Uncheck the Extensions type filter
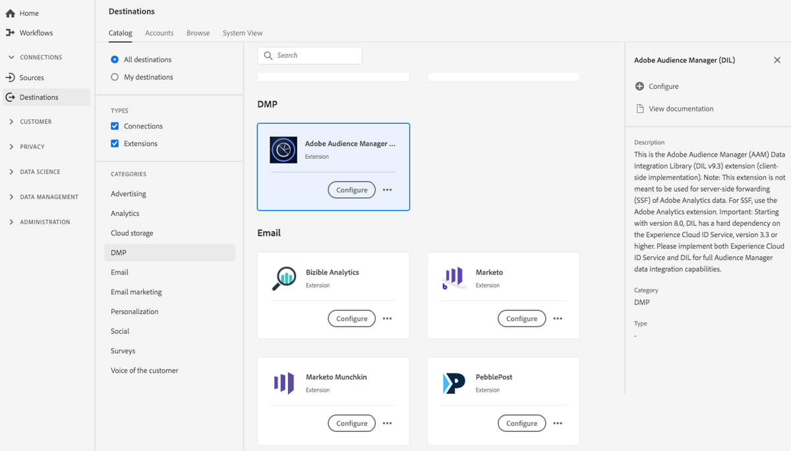The image size is (791, 451). 116,144
